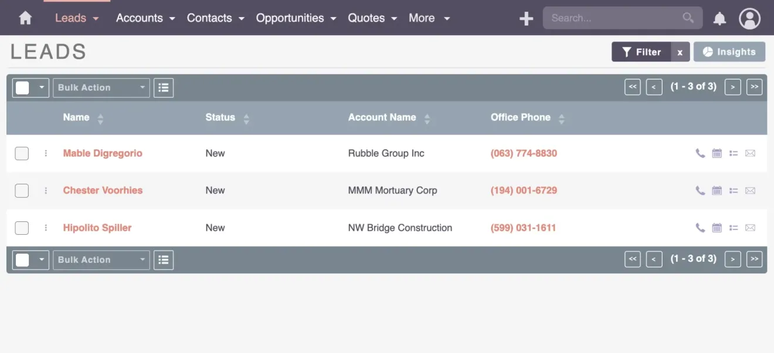Compose email via envelope icon for Hipolito Spiller
The width and height of the screenshot is (774, 353).
click(751, 228)
